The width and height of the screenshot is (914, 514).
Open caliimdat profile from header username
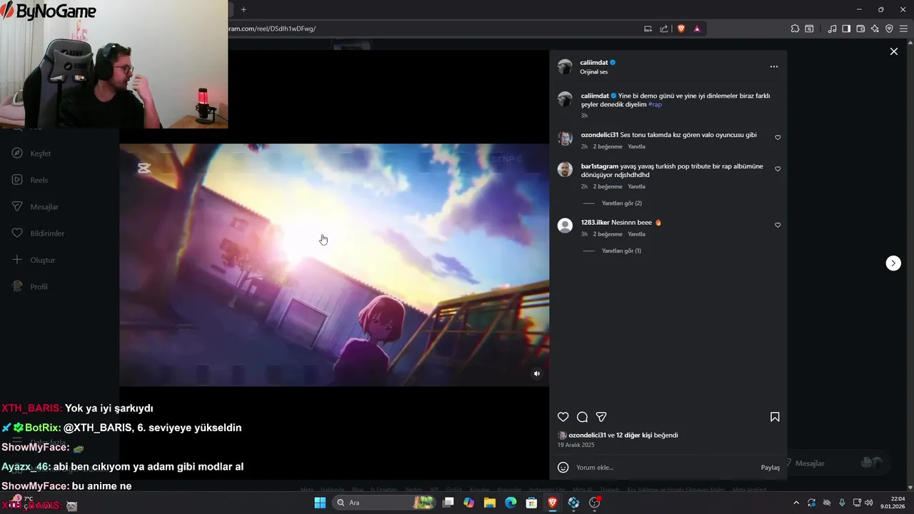coord(594,63)
